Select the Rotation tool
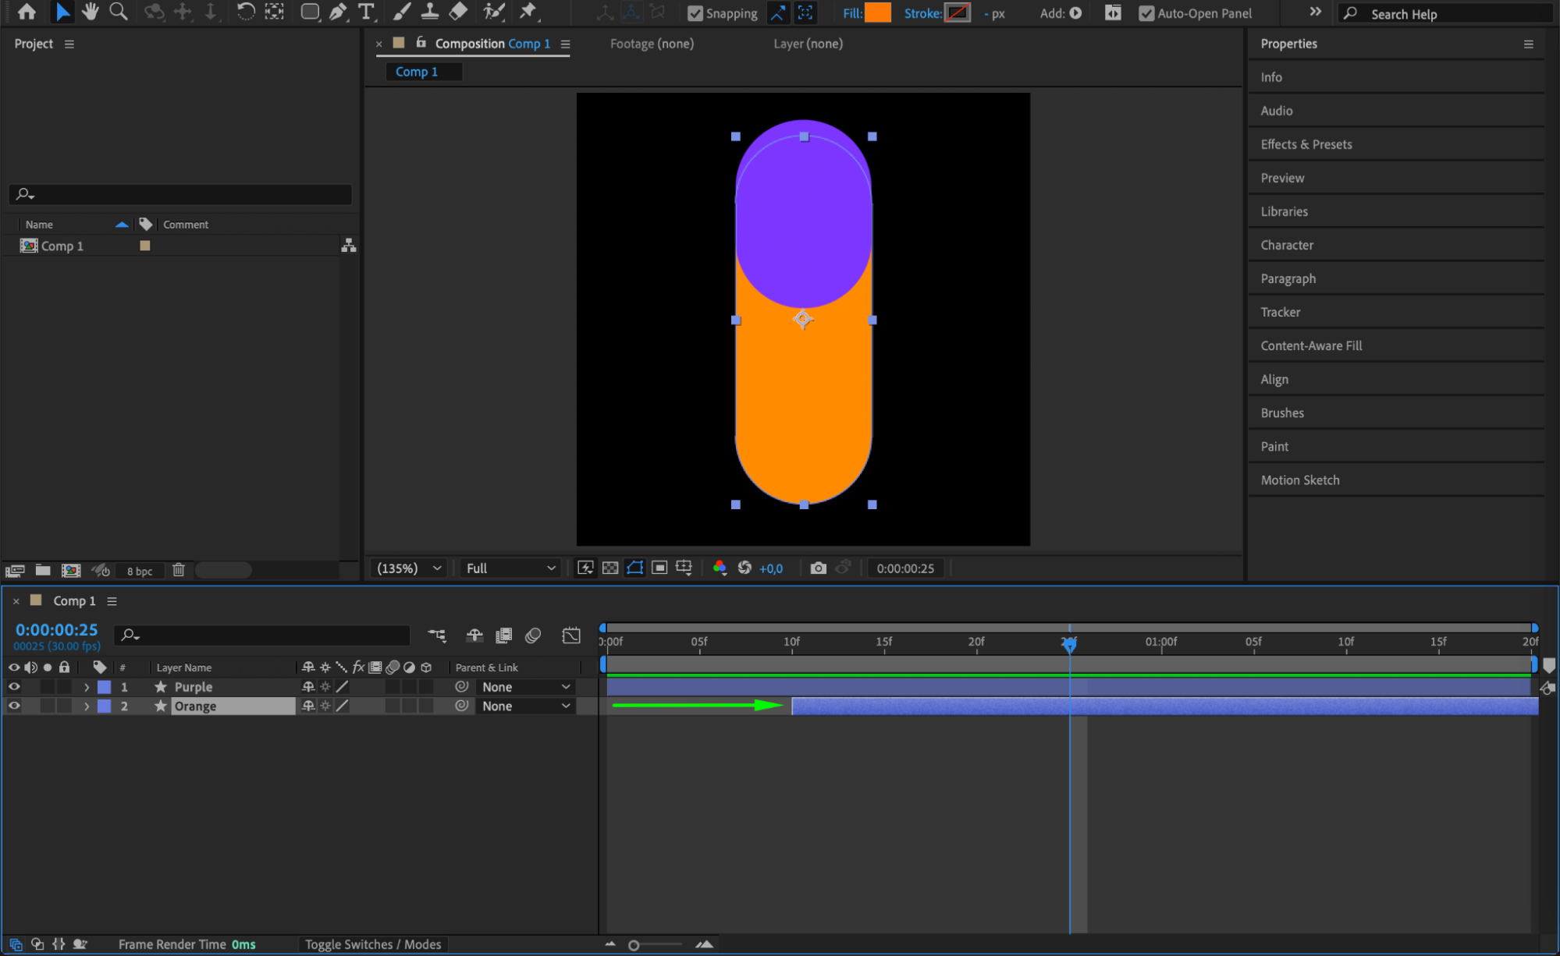1560x956 pixels. [x=245, y=12]
